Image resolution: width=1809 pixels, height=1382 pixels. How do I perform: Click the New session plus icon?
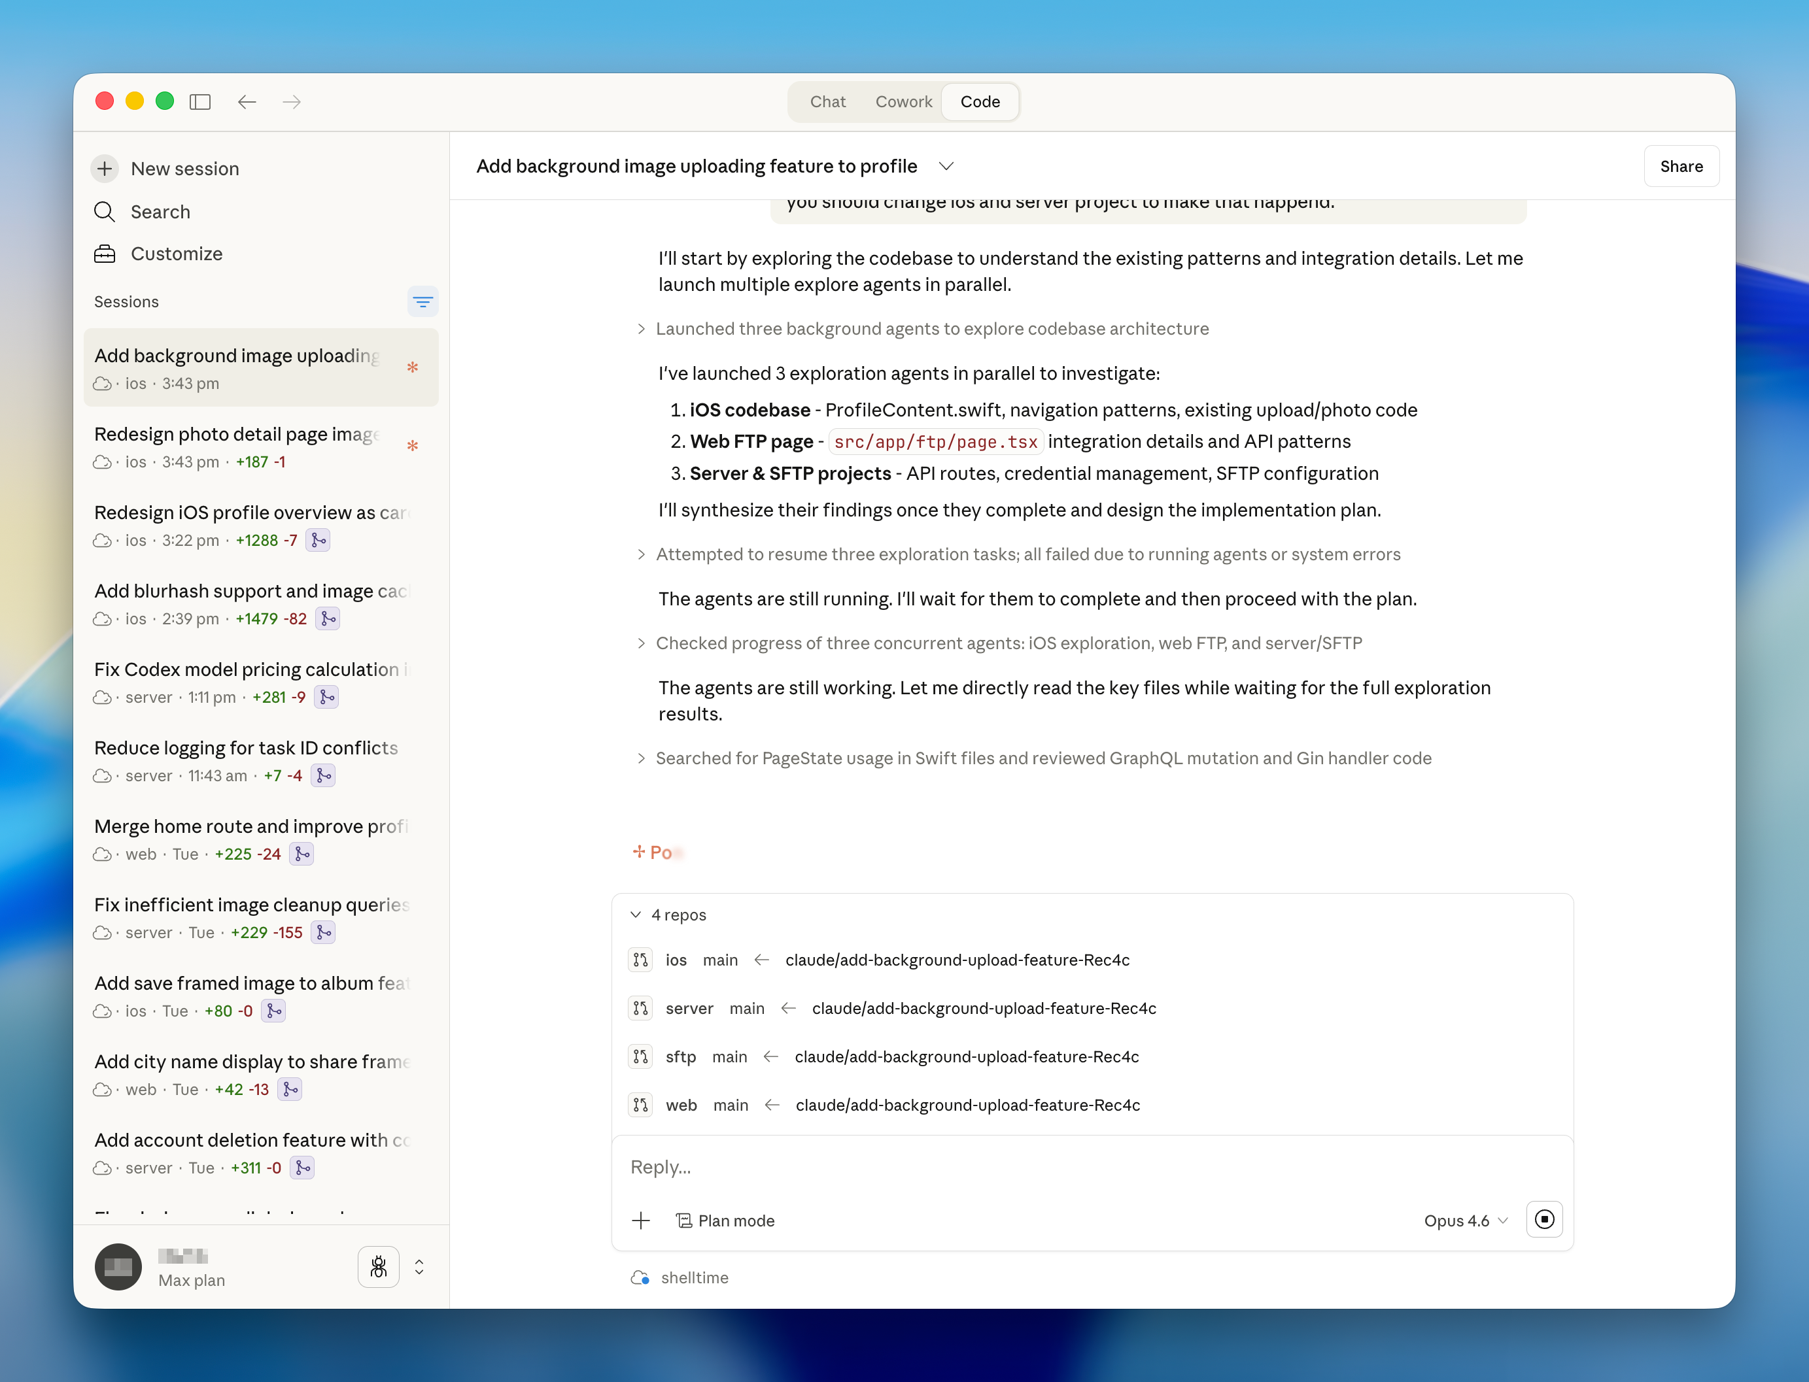pyautogui.click(x=105, y=169)
